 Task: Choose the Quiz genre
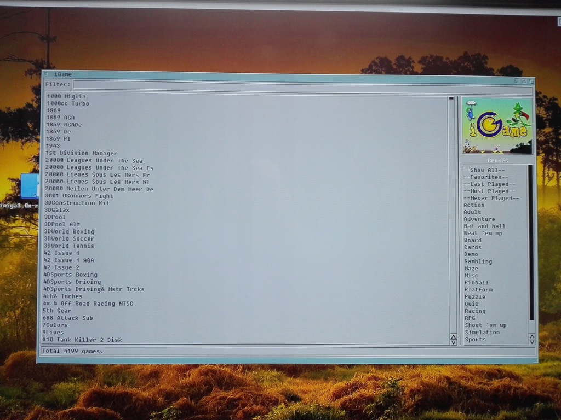[x=472, y=304]
